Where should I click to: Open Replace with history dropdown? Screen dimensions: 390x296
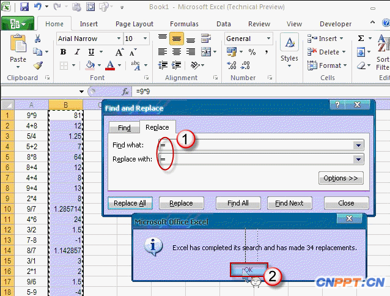(x=358, y=159)
